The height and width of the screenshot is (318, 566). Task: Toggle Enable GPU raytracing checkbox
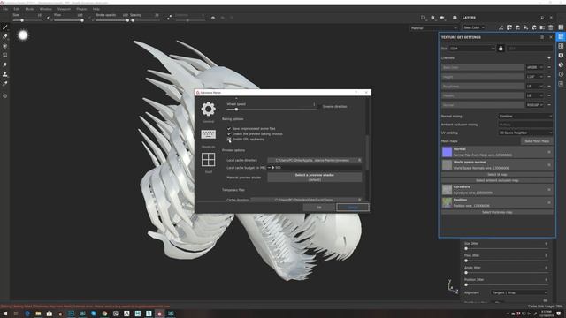click(229, 139)
